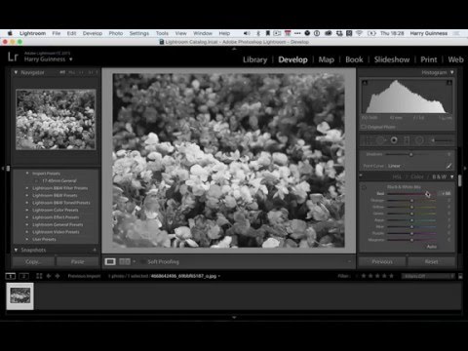Open Grid view from filmstrip
The width and height of the screenshot is (468, 351).
click(x=39, y=276)
